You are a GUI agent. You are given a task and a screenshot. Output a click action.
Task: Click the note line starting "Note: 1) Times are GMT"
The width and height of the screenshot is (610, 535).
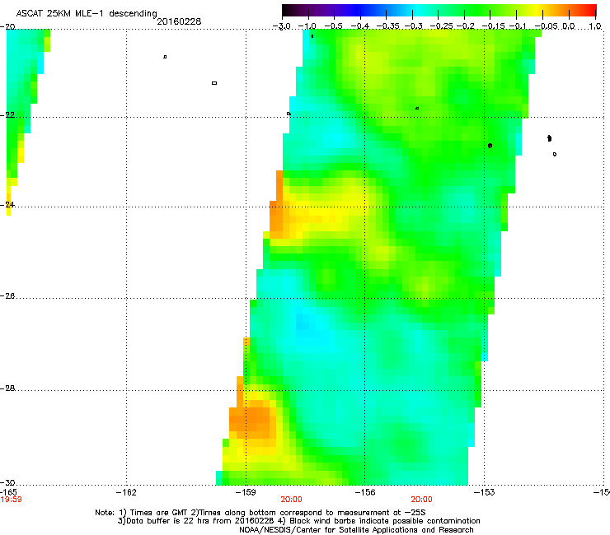pos(260,513)
